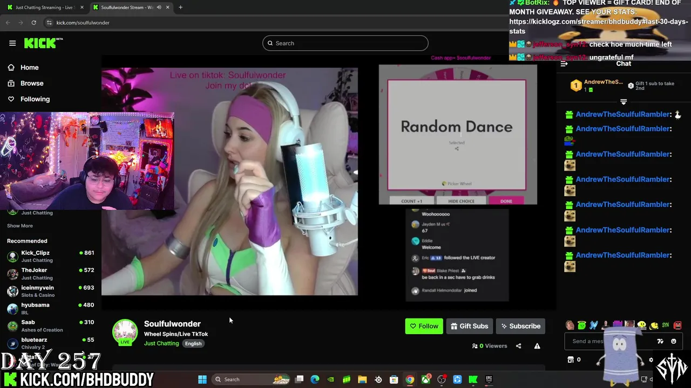Click the Soulfulwonder profile avatar
Image resolution: width=691 pixels, height=388 pixels.
[x=125, y=332]
